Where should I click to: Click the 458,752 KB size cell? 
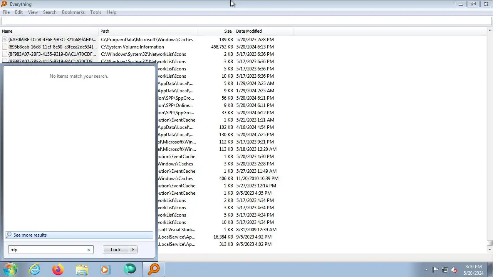point(222,47)
